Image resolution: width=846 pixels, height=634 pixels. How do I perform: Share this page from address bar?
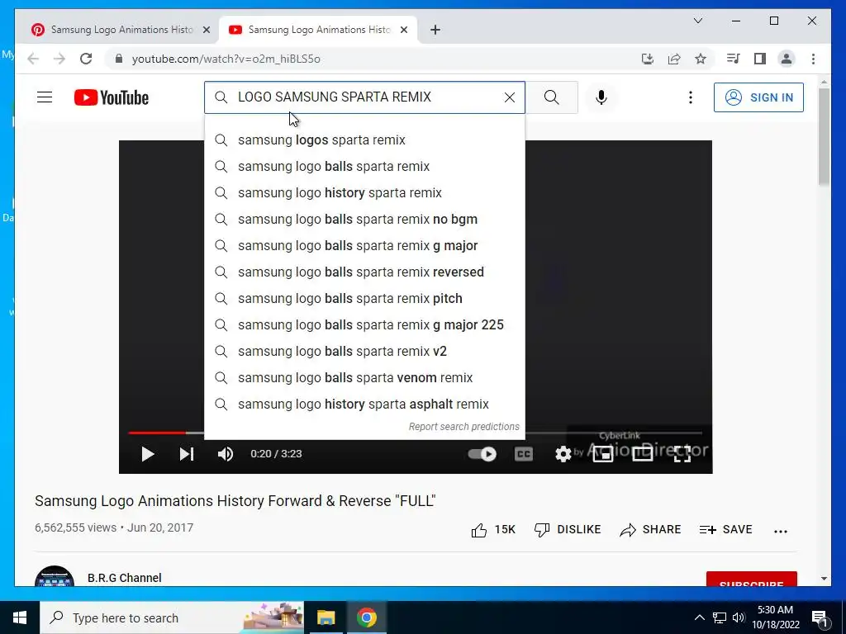point(674,59)
